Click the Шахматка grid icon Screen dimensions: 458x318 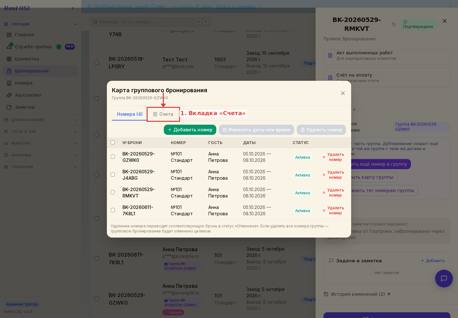(9, 59)
